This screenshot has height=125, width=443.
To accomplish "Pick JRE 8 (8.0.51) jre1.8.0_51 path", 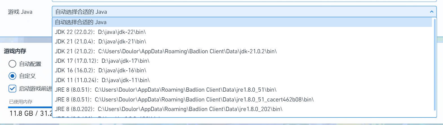I will tap(166, 90).
